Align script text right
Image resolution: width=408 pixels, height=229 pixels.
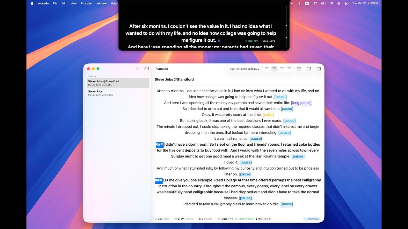coord(282,69)
